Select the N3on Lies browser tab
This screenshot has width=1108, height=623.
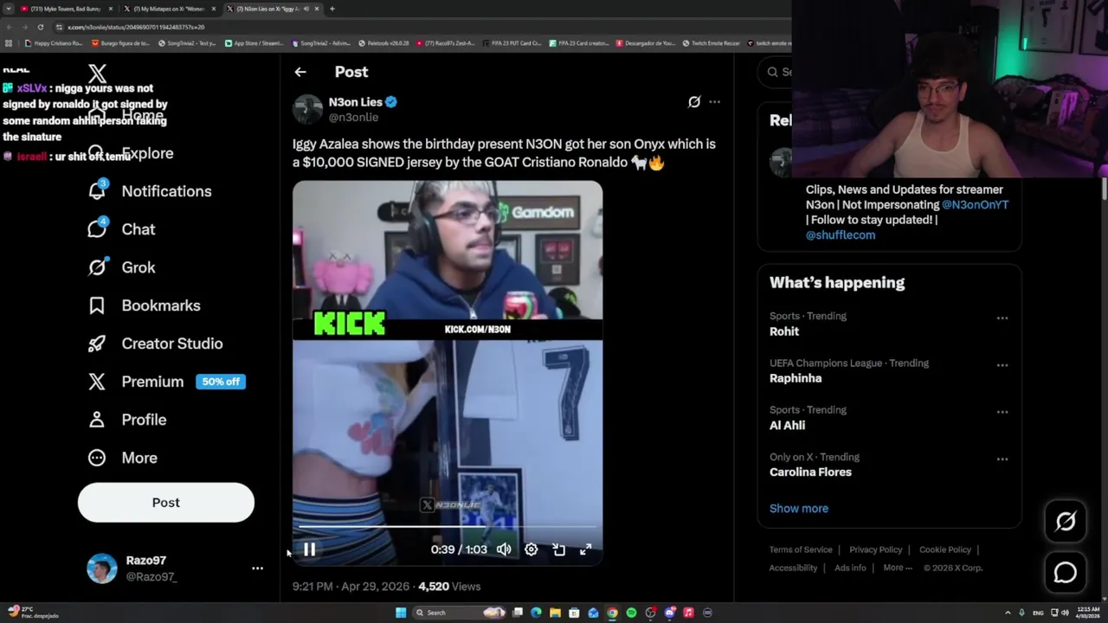tap(273, 9)
